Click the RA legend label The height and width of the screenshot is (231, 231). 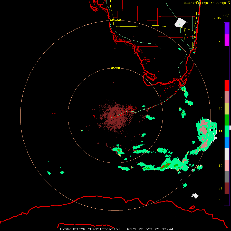point(220,132)
